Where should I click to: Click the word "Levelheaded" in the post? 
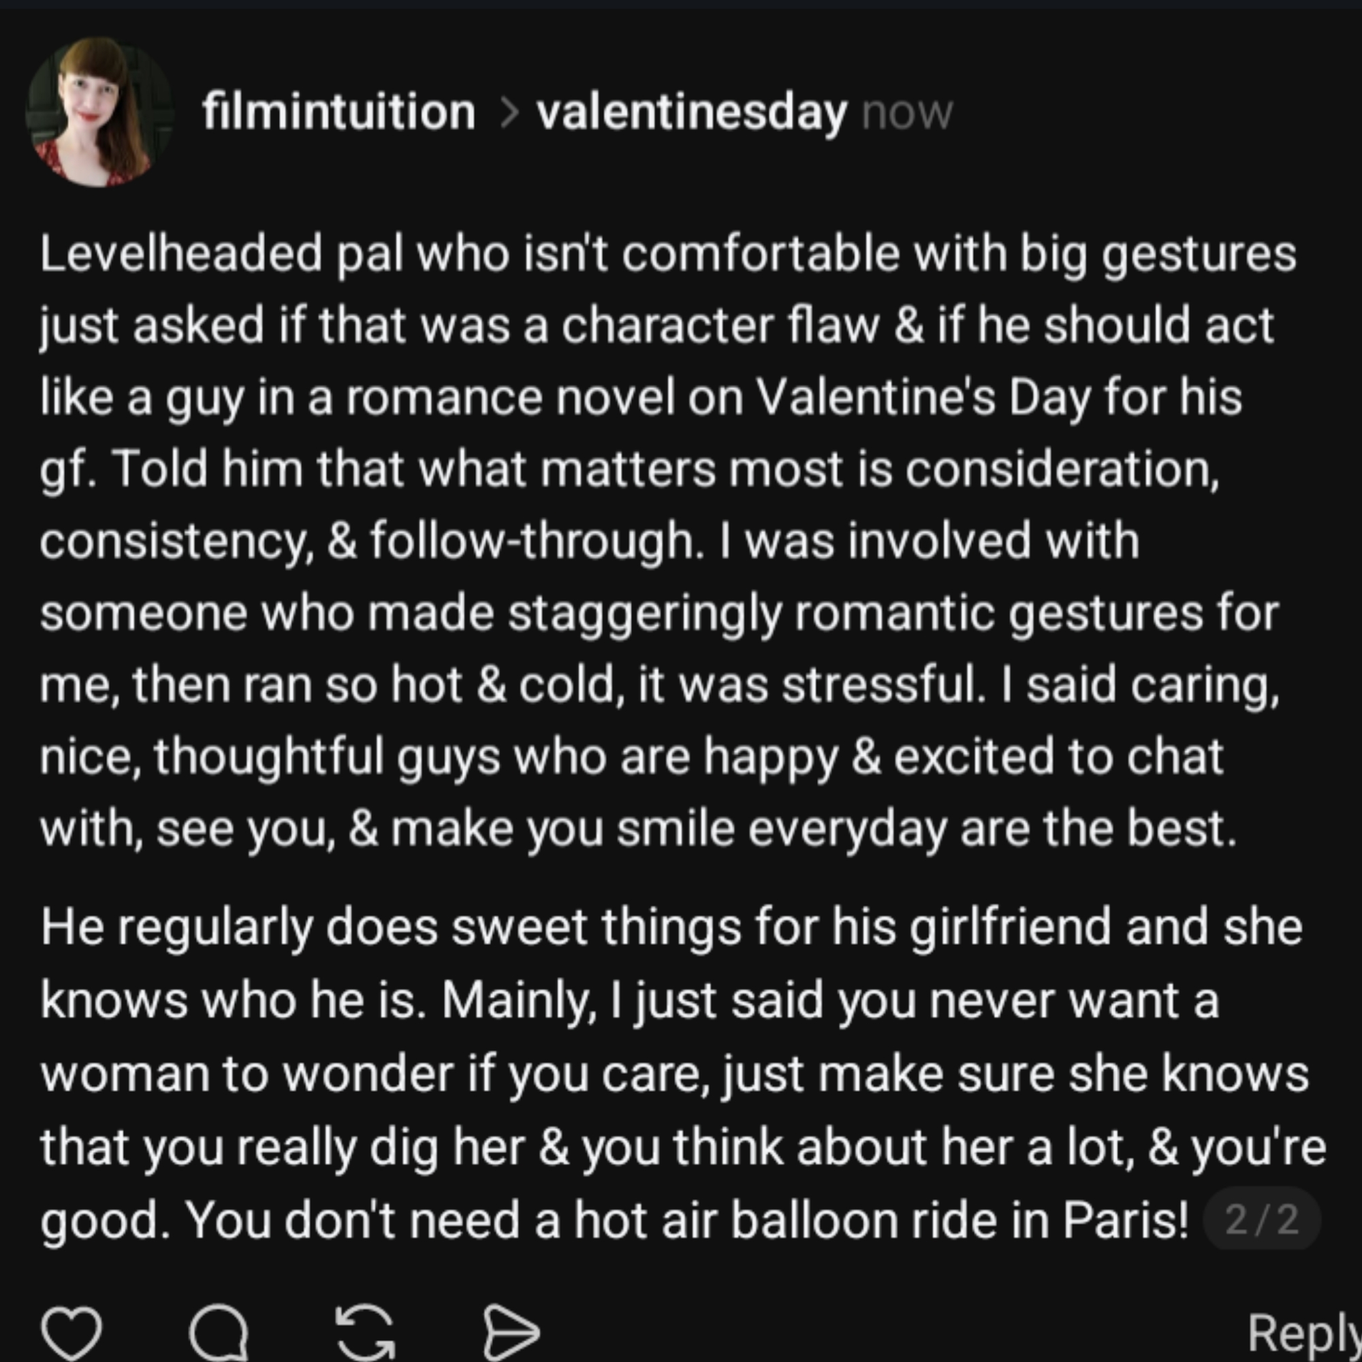pyautogui.click(x=181, y=254)
